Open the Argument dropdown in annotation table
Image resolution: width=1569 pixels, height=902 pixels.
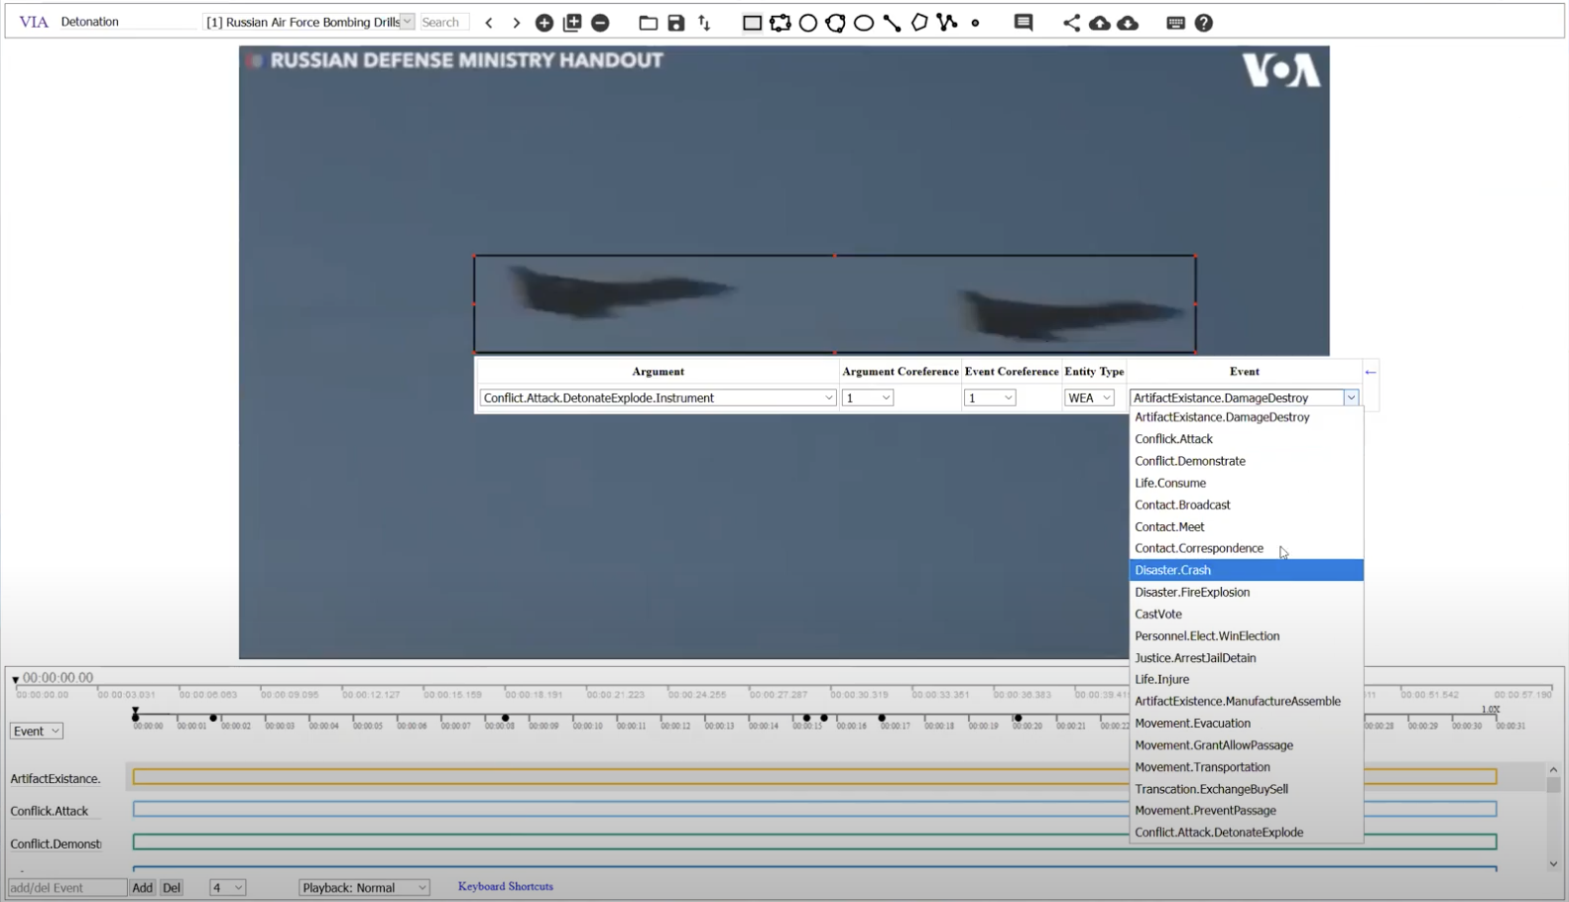click(658, 397)
